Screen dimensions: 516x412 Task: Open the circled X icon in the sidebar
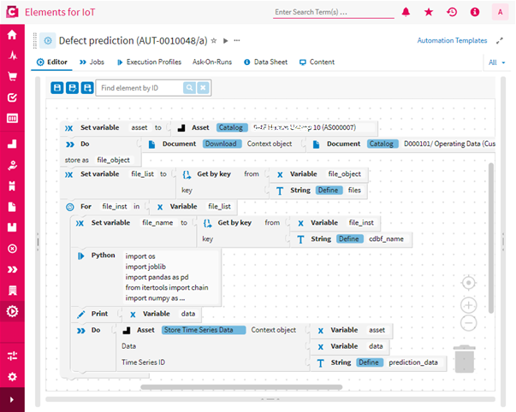12,249
